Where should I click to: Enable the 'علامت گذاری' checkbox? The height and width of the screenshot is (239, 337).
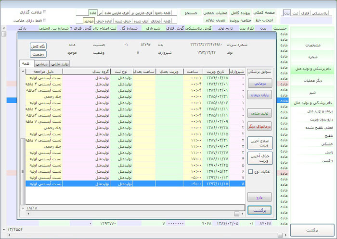[44, 12]
